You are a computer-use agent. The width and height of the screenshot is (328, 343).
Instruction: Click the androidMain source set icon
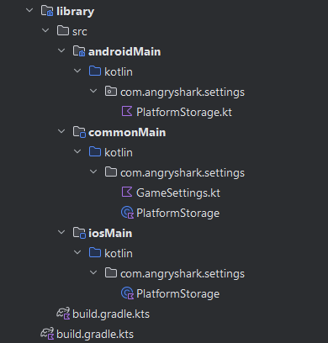pyautogui.click(x=79, y=51)
